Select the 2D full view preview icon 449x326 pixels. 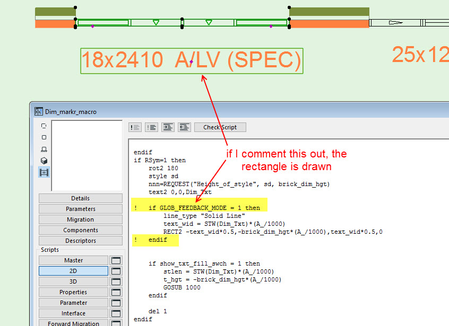tap(44, 137)
